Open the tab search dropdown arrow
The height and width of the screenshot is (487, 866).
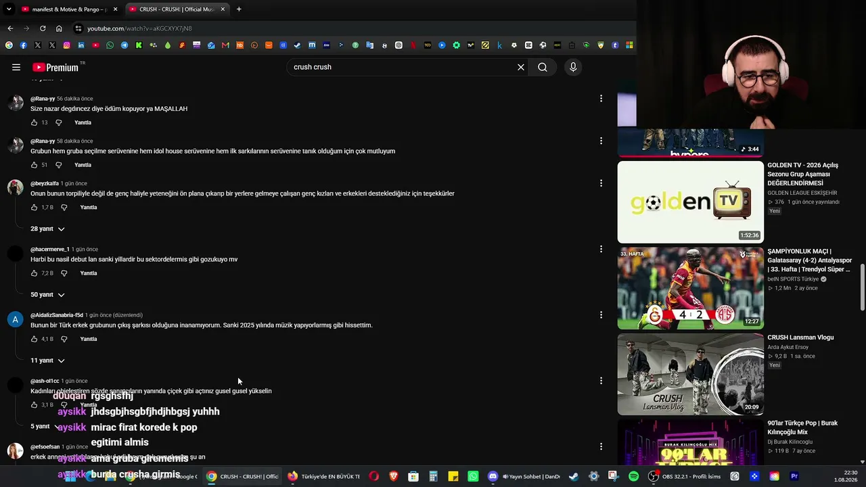point(9,9)
